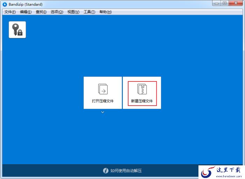Open the 编辑(E) menu
The image size is (245, 179).
[26, 12]
